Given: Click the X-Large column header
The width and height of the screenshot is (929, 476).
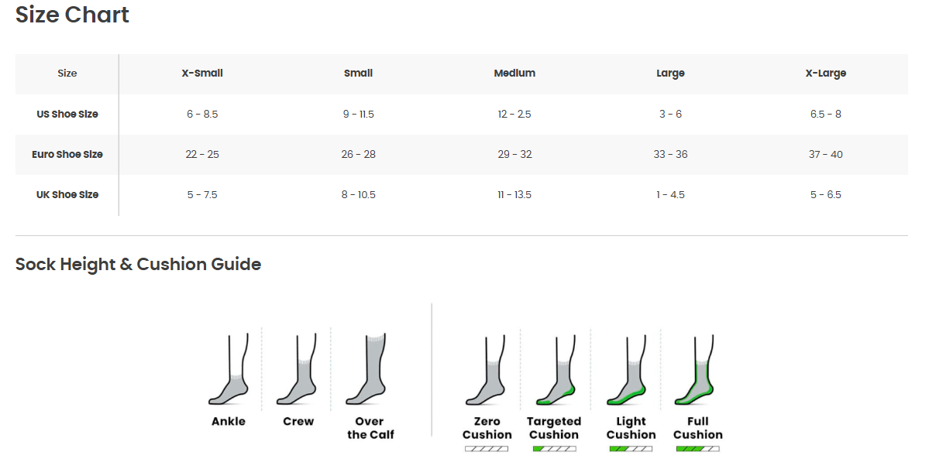Looking at the screenshot, I should [825, 74].
